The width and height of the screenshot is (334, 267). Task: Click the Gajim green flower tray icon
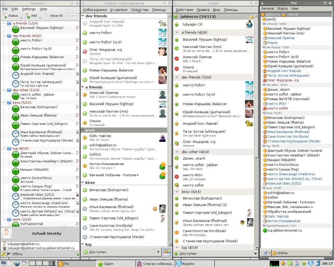(x=304, y=264)
